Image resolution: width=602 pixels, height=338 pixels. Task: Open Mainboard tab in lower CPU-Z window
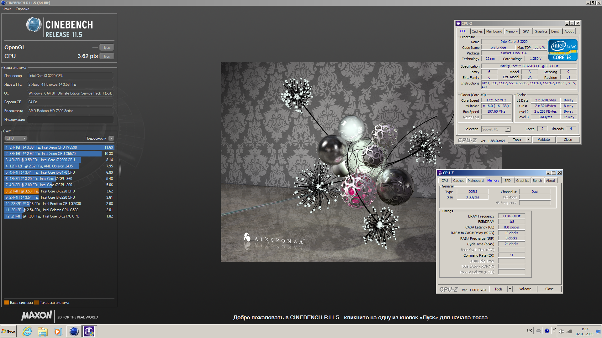(x=475, y=181)
